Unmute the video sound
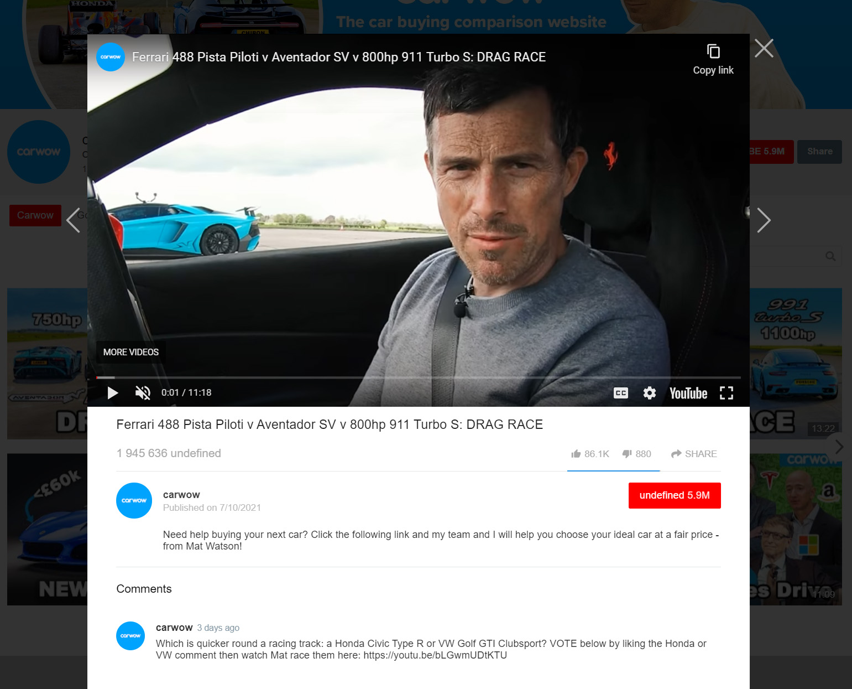Screen dimensions: 852x689 [x=143, y=393]
